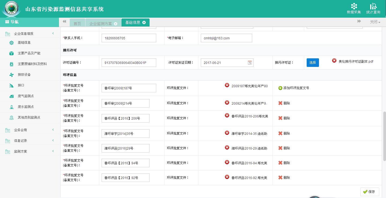Click the blue 选择 file button
The width and height of the screenshot is (386, 198).
click(313, 63)
